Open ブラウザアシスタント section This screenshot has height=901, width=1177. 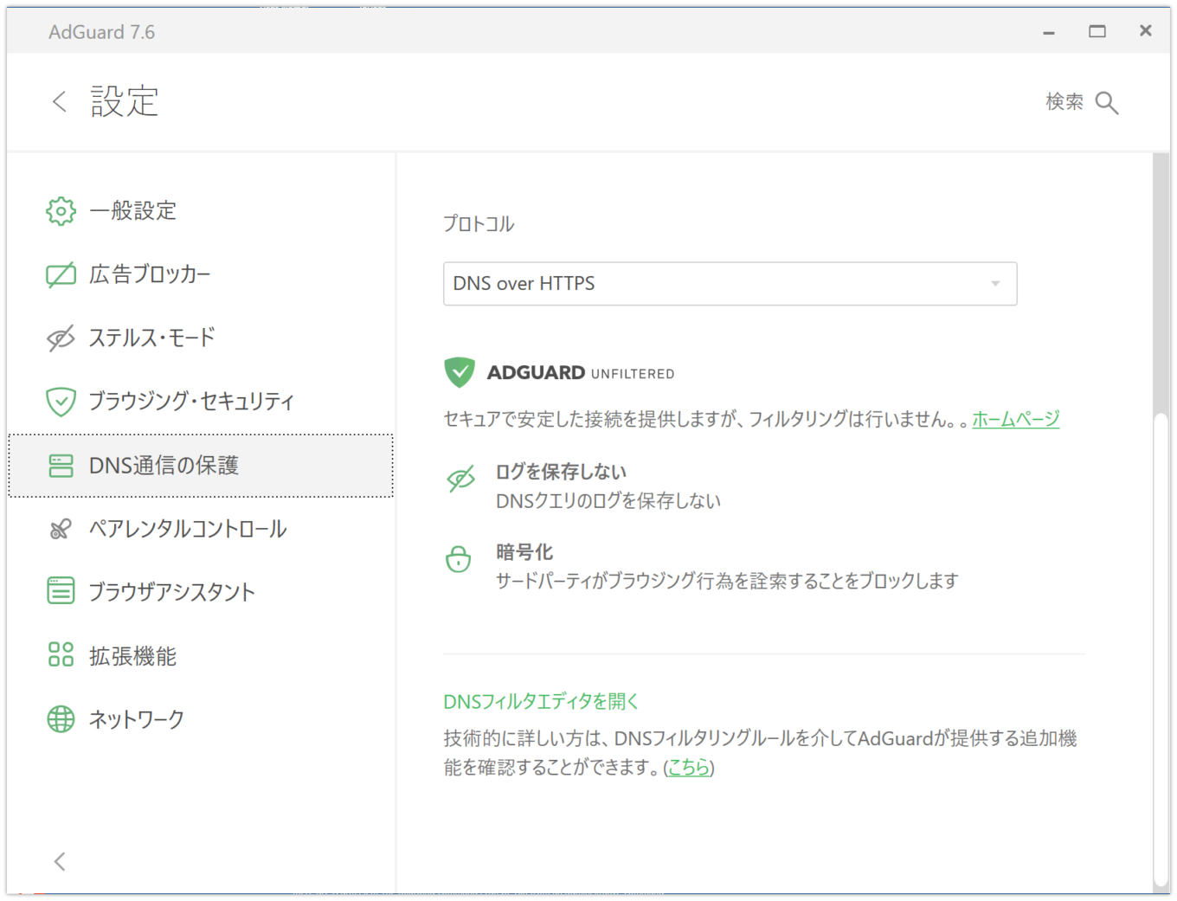[x=201, y=592]
